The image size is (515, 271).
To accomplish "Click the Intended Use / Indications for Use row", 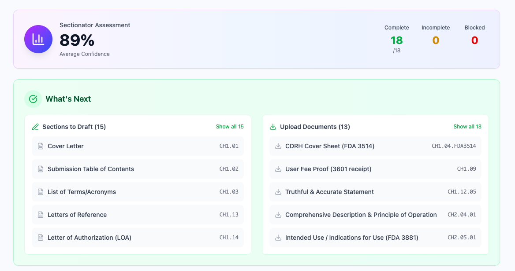I will 375,238.
